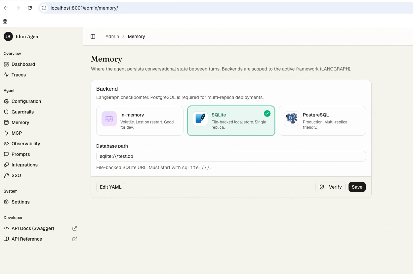
Task: Click the green checkmark on SQLite card
Action: coord(267,114)
